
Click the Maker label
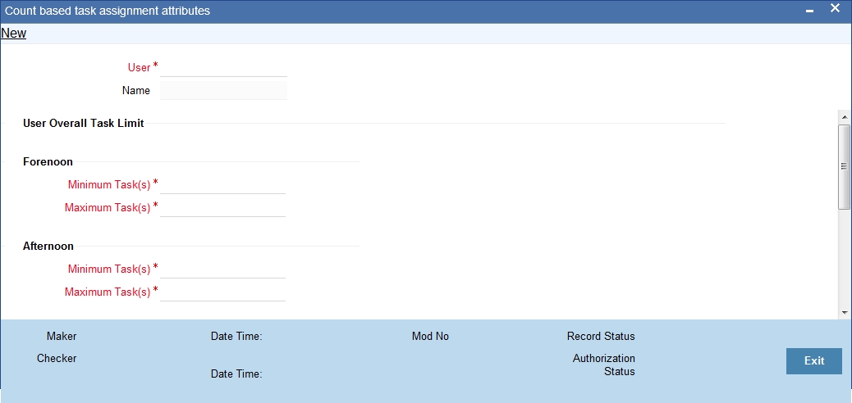click(x=62, y=337)
